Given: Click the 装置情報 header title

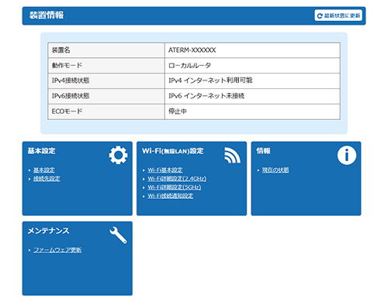Looking at the screenshot, I should pyautogui.click(x=47, y=15).
